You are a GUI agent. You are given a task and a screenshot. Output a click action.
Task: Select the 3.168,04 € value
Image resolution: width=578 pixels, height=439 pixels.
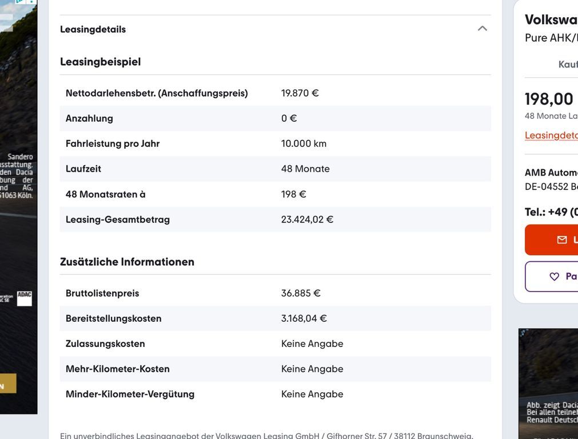pyautogui.click(x=304, y=318)
